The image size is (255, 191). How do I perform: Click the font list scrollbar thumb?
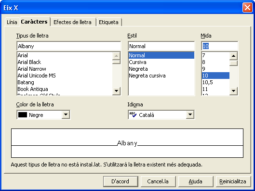[116, 62]
